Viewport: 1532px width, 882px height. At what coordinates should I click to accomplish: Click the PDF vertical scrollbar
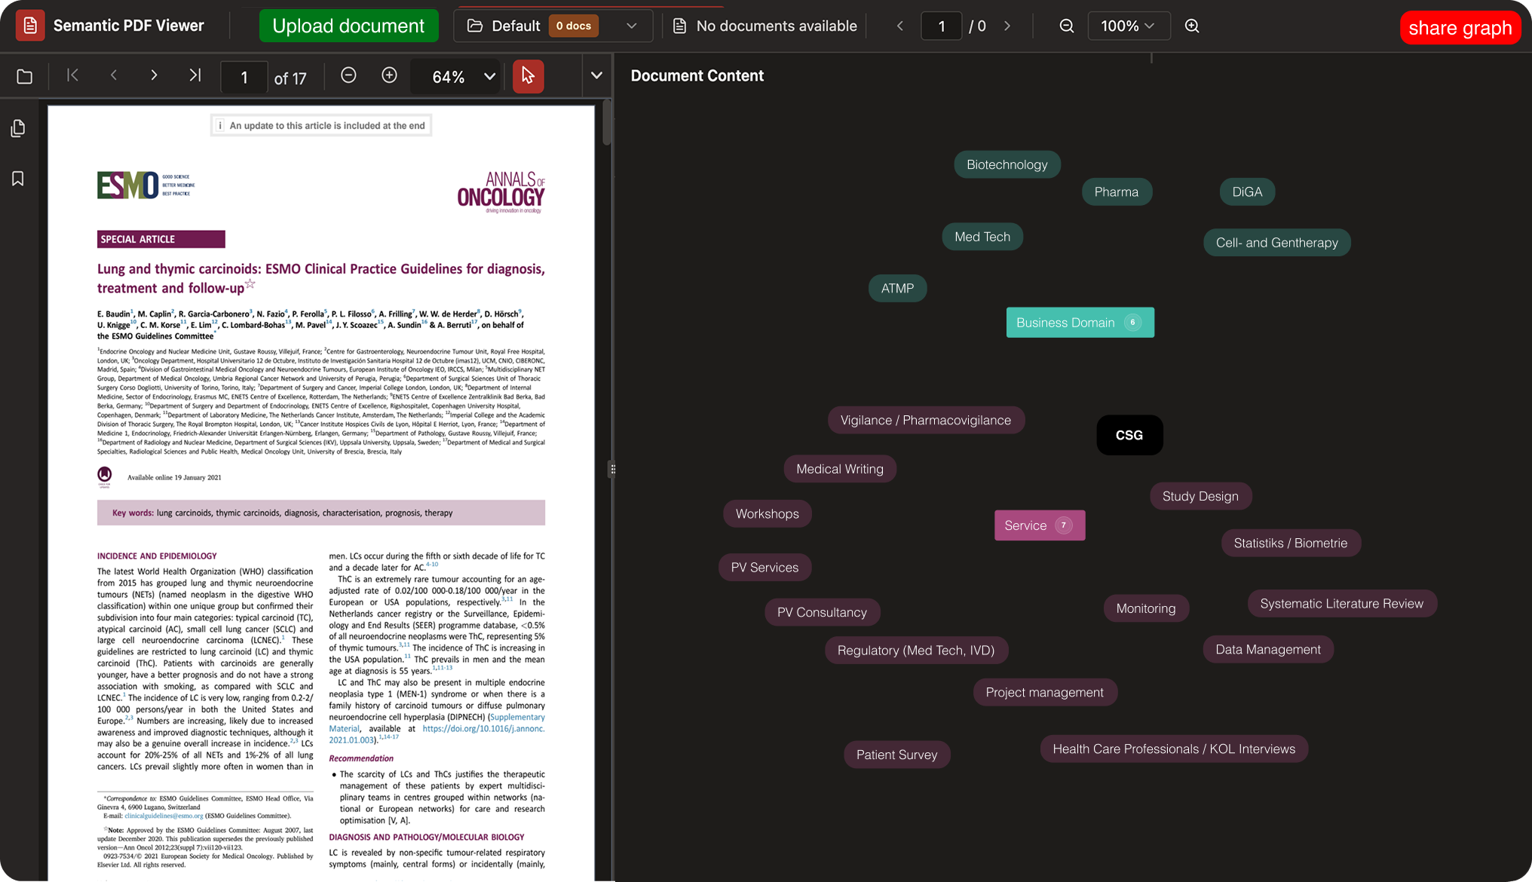(x=606, y=124)
